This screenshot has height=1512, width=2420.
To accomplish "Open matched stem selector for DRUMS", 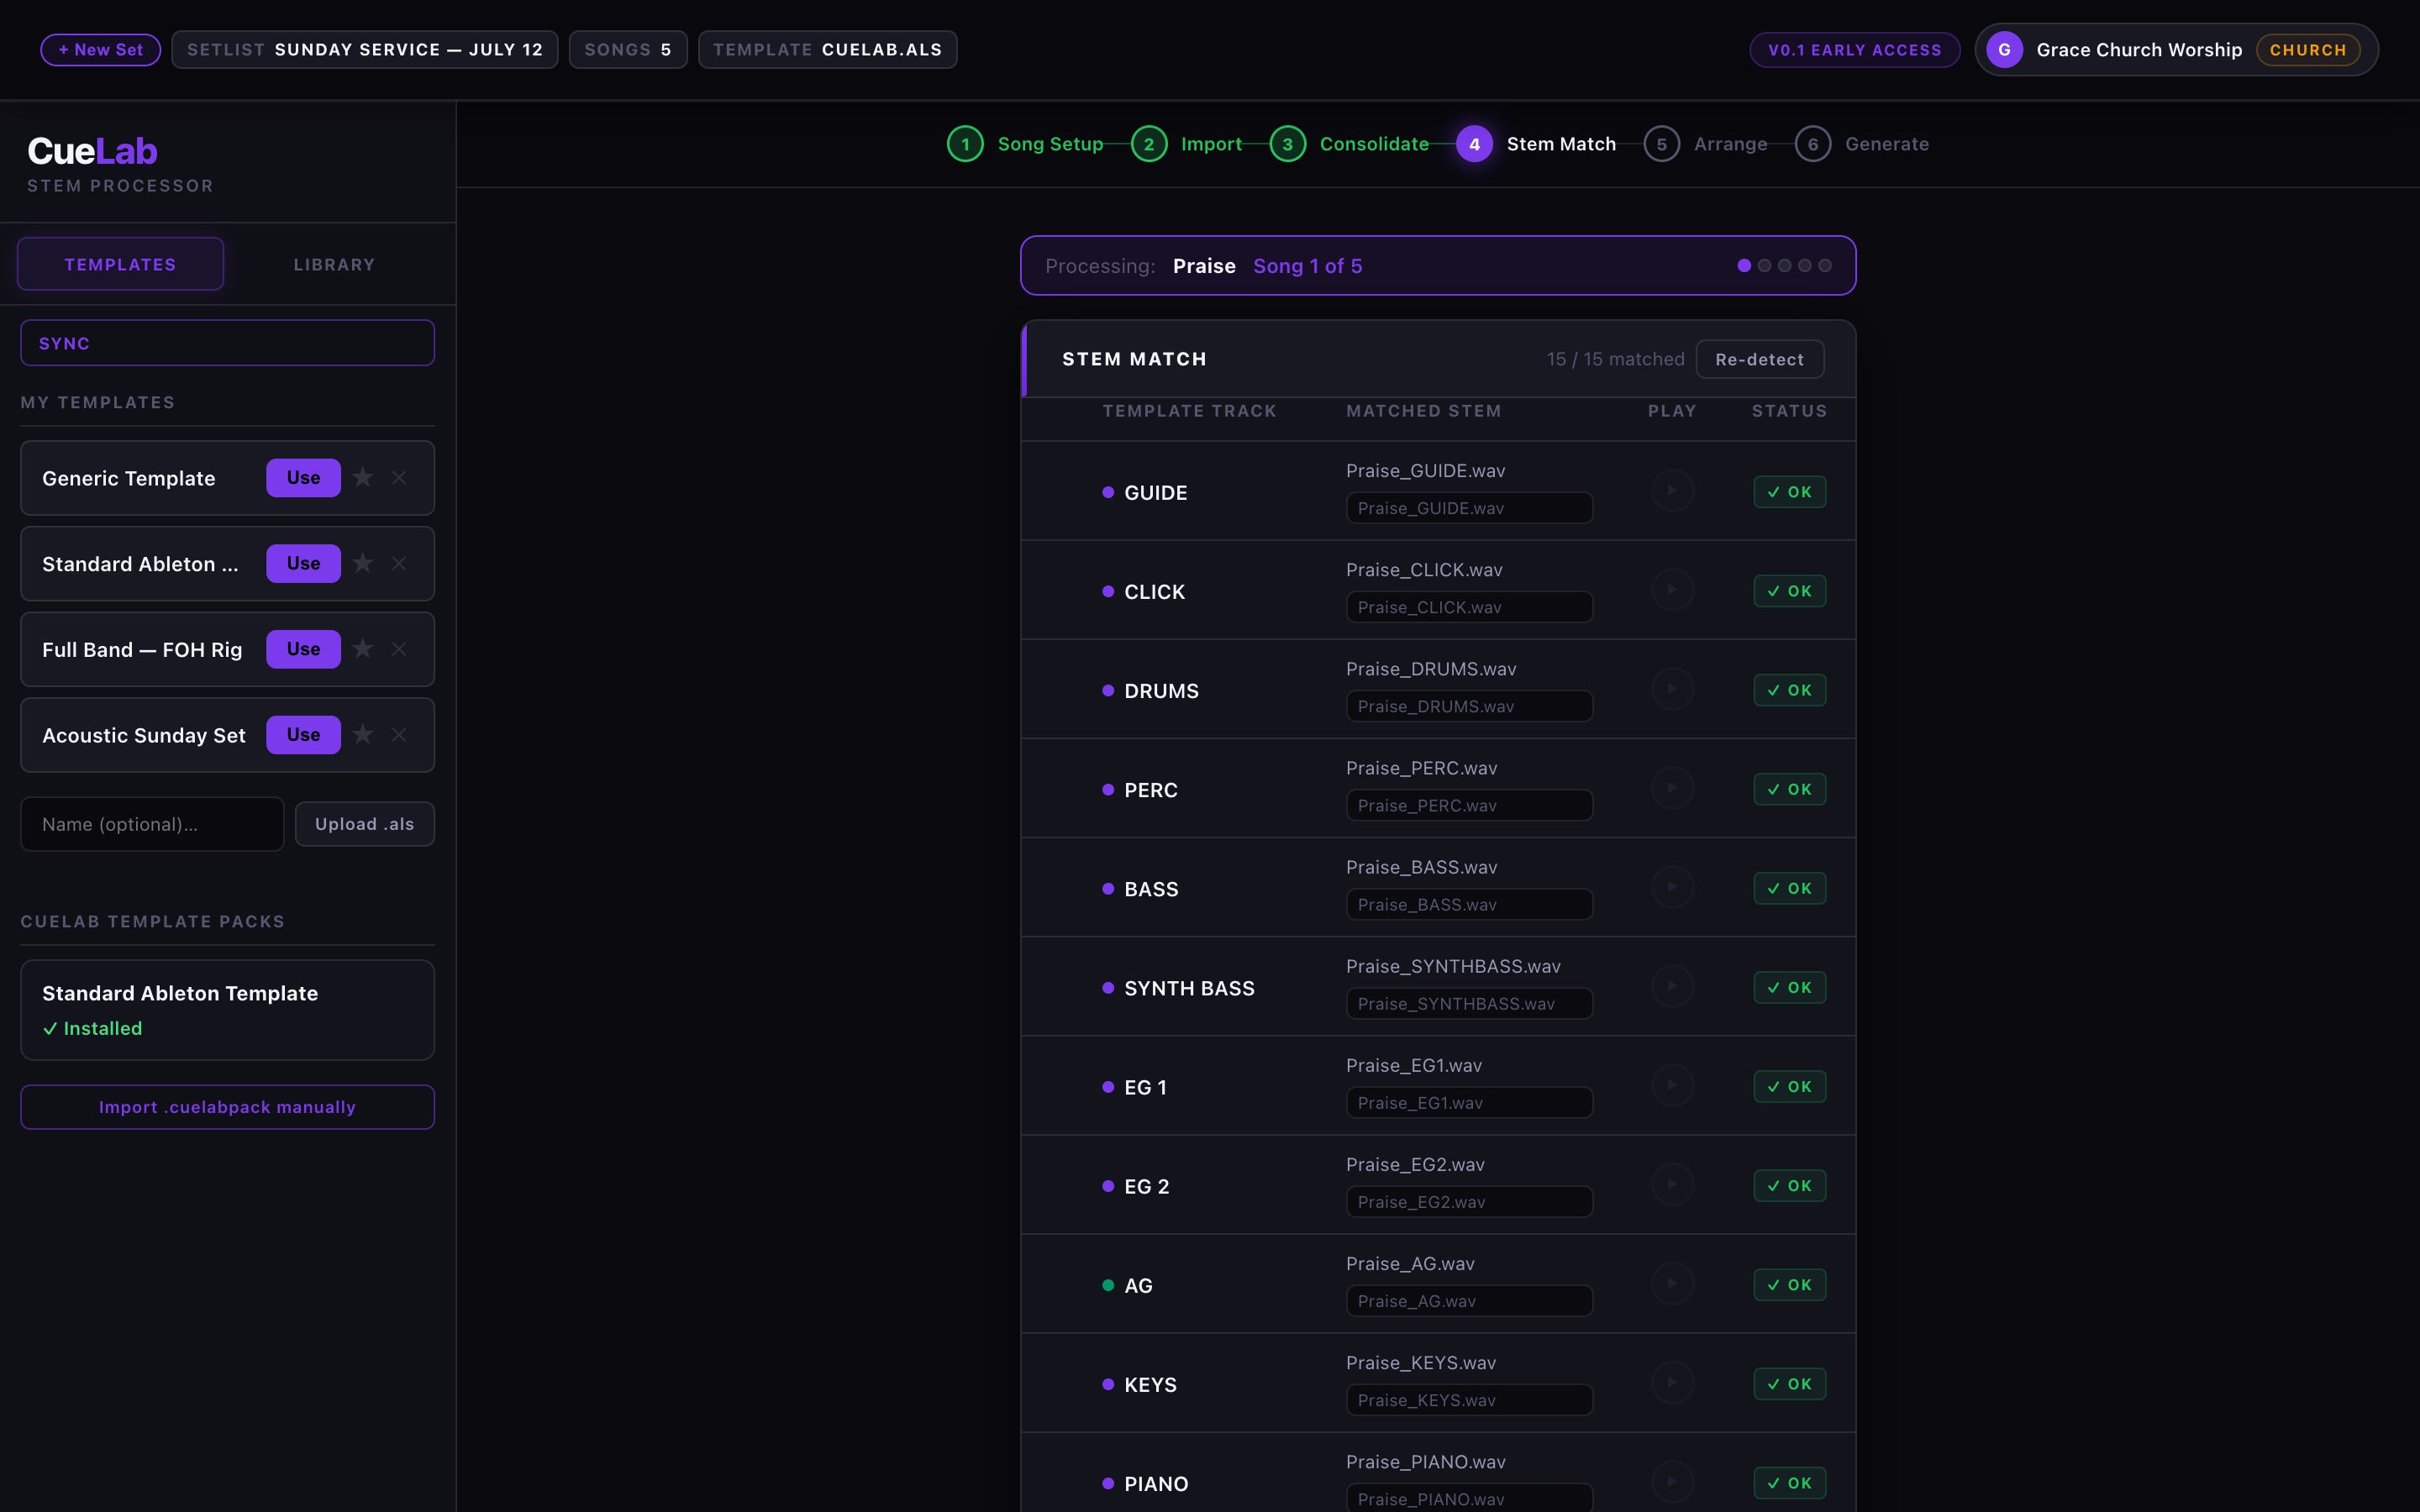I will click(1469, 706).
